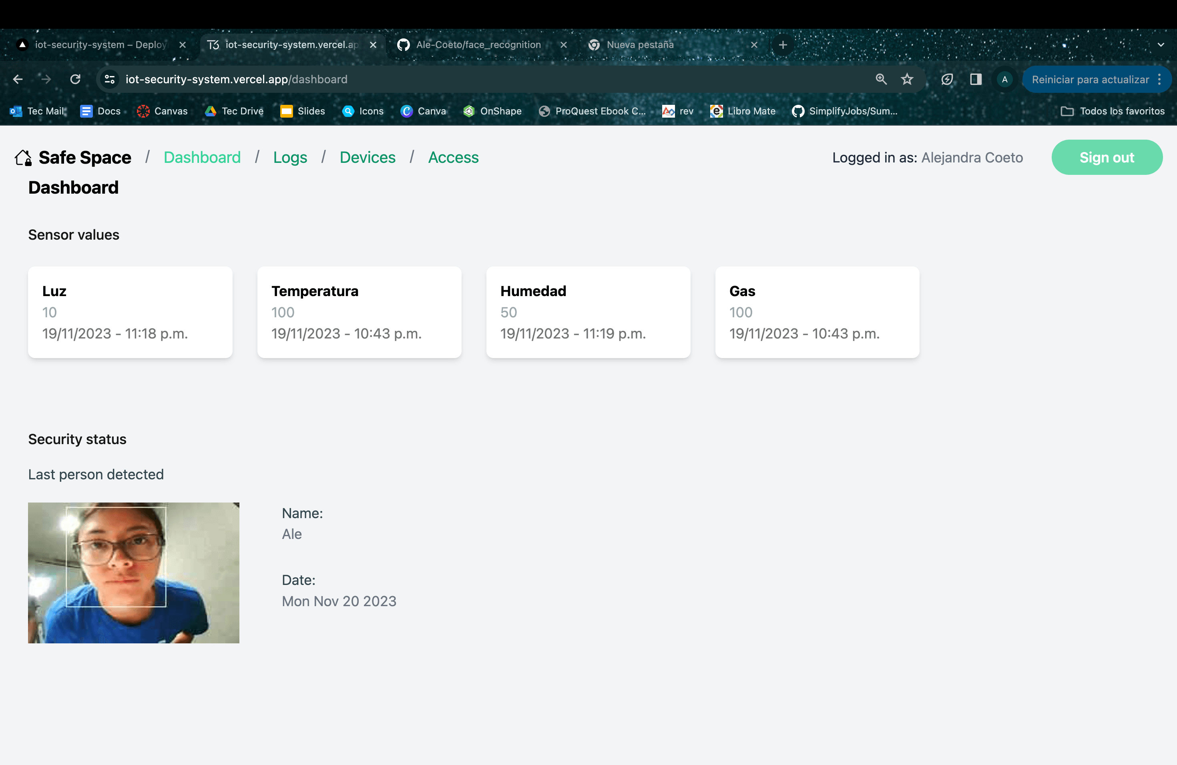Open Chrome three-dot menu
This screenshot has height=765, width=1177.
(1159, 79)
